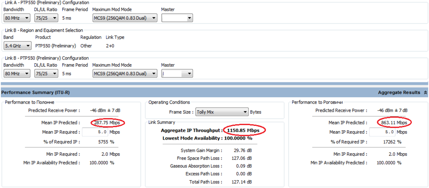Collapse panel with double-chevron icon

pyautogui.click(x=425, y=93)
